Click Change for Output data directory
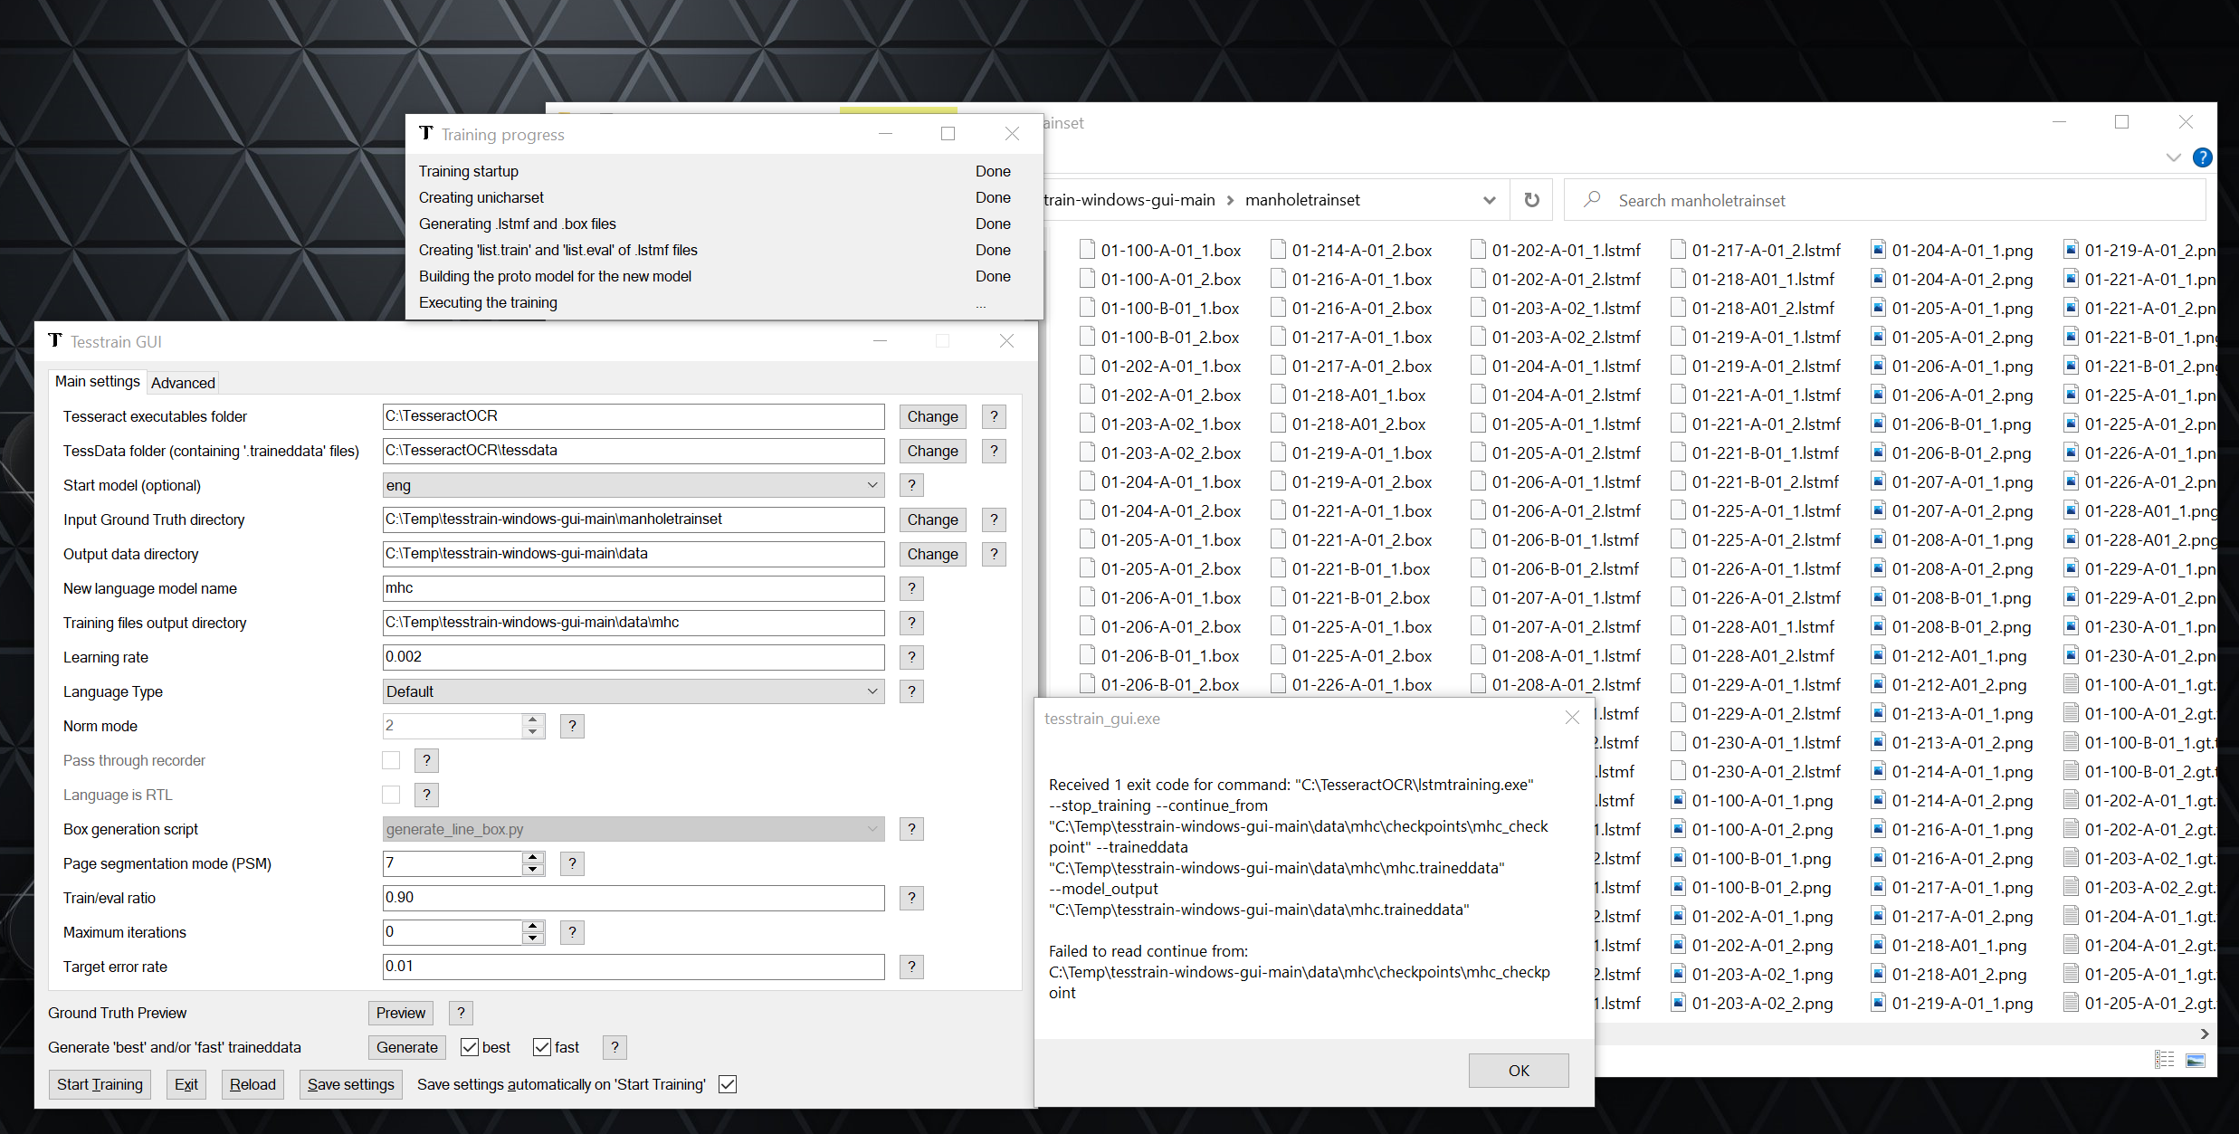Viewport: 2239px width, 1134px height. tap(933, 554)
